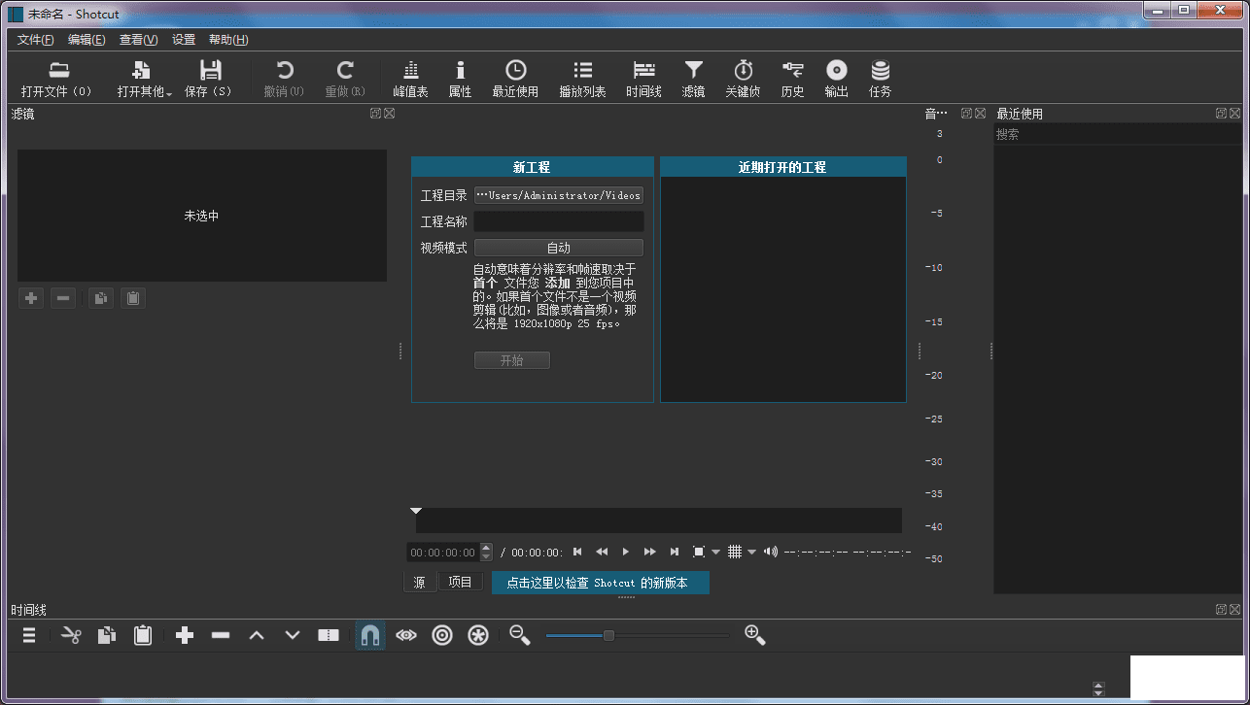Open the Filters (滤镜) toolbar button
The height and width of the screenshot is (705, 1250).
(693, 79)
